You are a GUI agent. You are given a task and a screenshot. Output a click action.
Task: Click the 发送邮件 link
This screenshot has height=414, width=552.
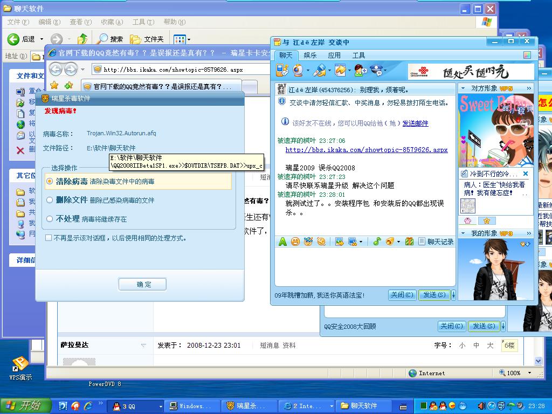(415, 123)
